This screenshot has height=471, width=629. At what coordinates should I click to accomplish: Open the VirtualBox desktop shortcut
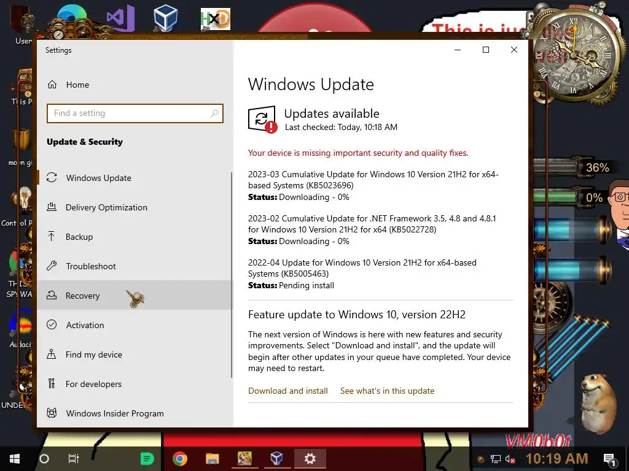[166, 18]
